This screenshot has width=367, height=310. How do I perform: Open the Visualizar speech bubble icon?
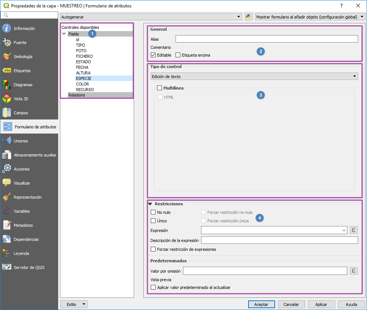click(7, 183)
